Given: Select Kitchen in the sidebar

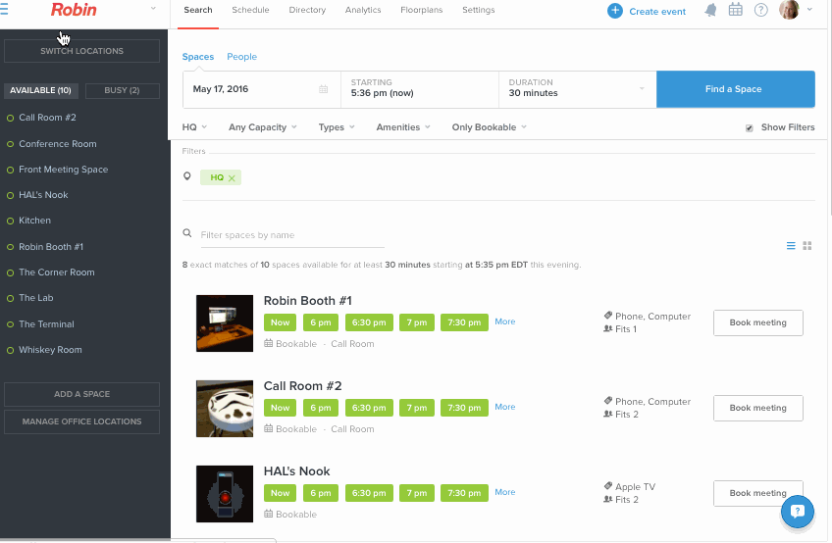Looking at the screenshot, I should [x=34, y=221].
